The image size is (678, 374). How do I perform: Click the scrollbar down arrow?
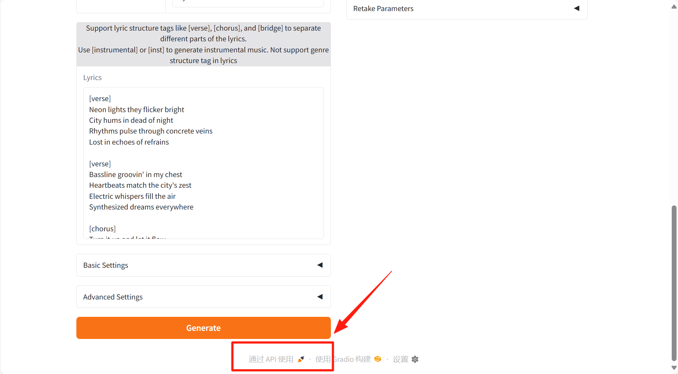point(674,368)
